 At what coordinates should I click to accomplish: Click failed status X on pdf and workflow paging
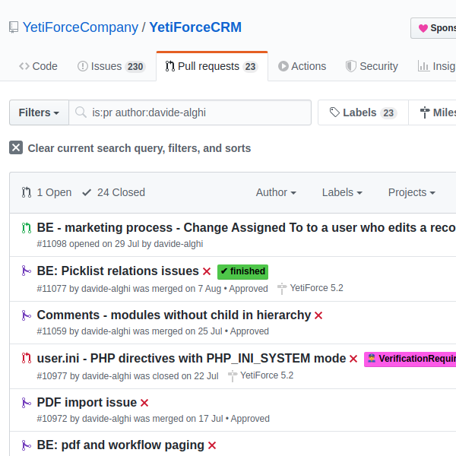point(212,445)
